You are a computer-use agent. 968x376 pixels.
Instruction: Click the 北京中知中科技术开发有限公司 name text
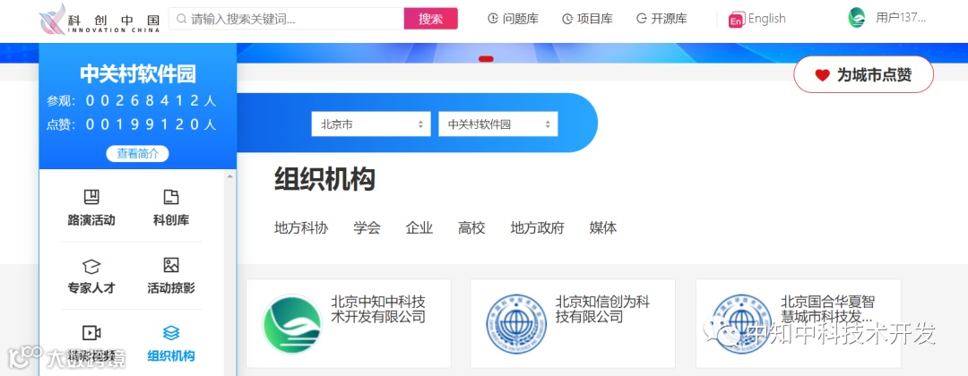(378, 310)
